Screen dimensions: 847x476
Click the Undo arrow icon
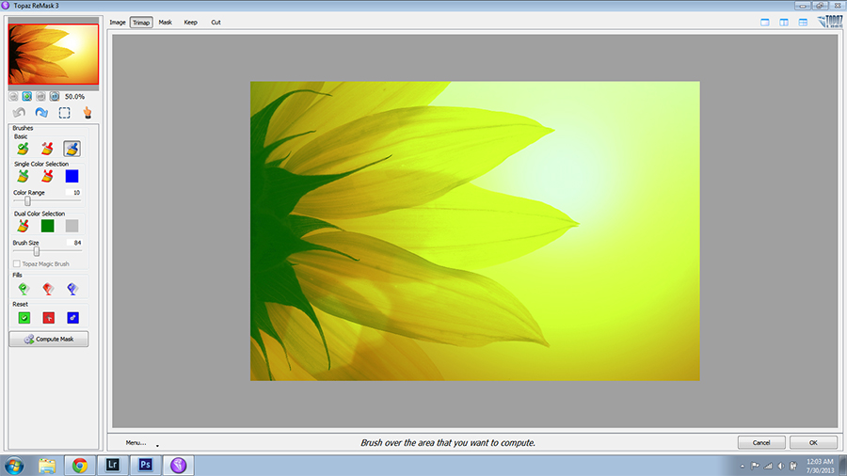[19, 113]
